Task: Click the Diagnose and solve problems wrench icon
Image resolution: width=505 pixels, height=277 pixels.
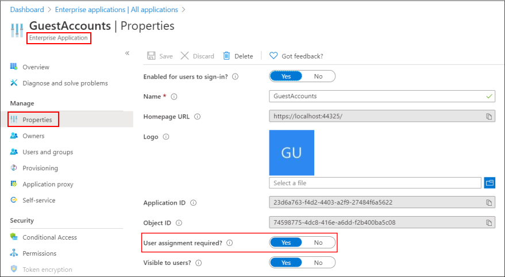Action: click(x=14, y=83)
